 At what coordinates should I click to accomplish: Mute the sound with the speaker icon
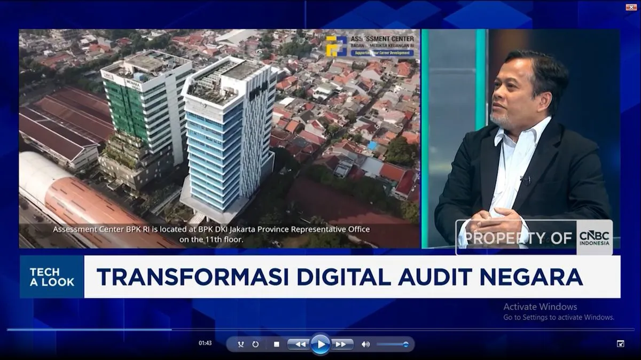pyautogui.click(x=365, y=345)
